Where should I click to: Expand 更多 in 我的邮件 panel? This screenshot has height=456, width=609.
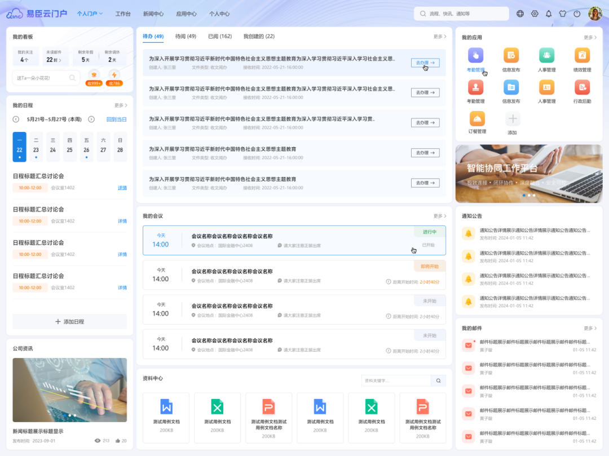pos(590,328)
